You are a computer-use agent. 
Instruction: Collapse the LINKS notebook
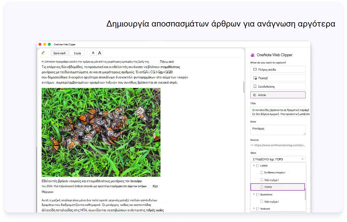254,166
